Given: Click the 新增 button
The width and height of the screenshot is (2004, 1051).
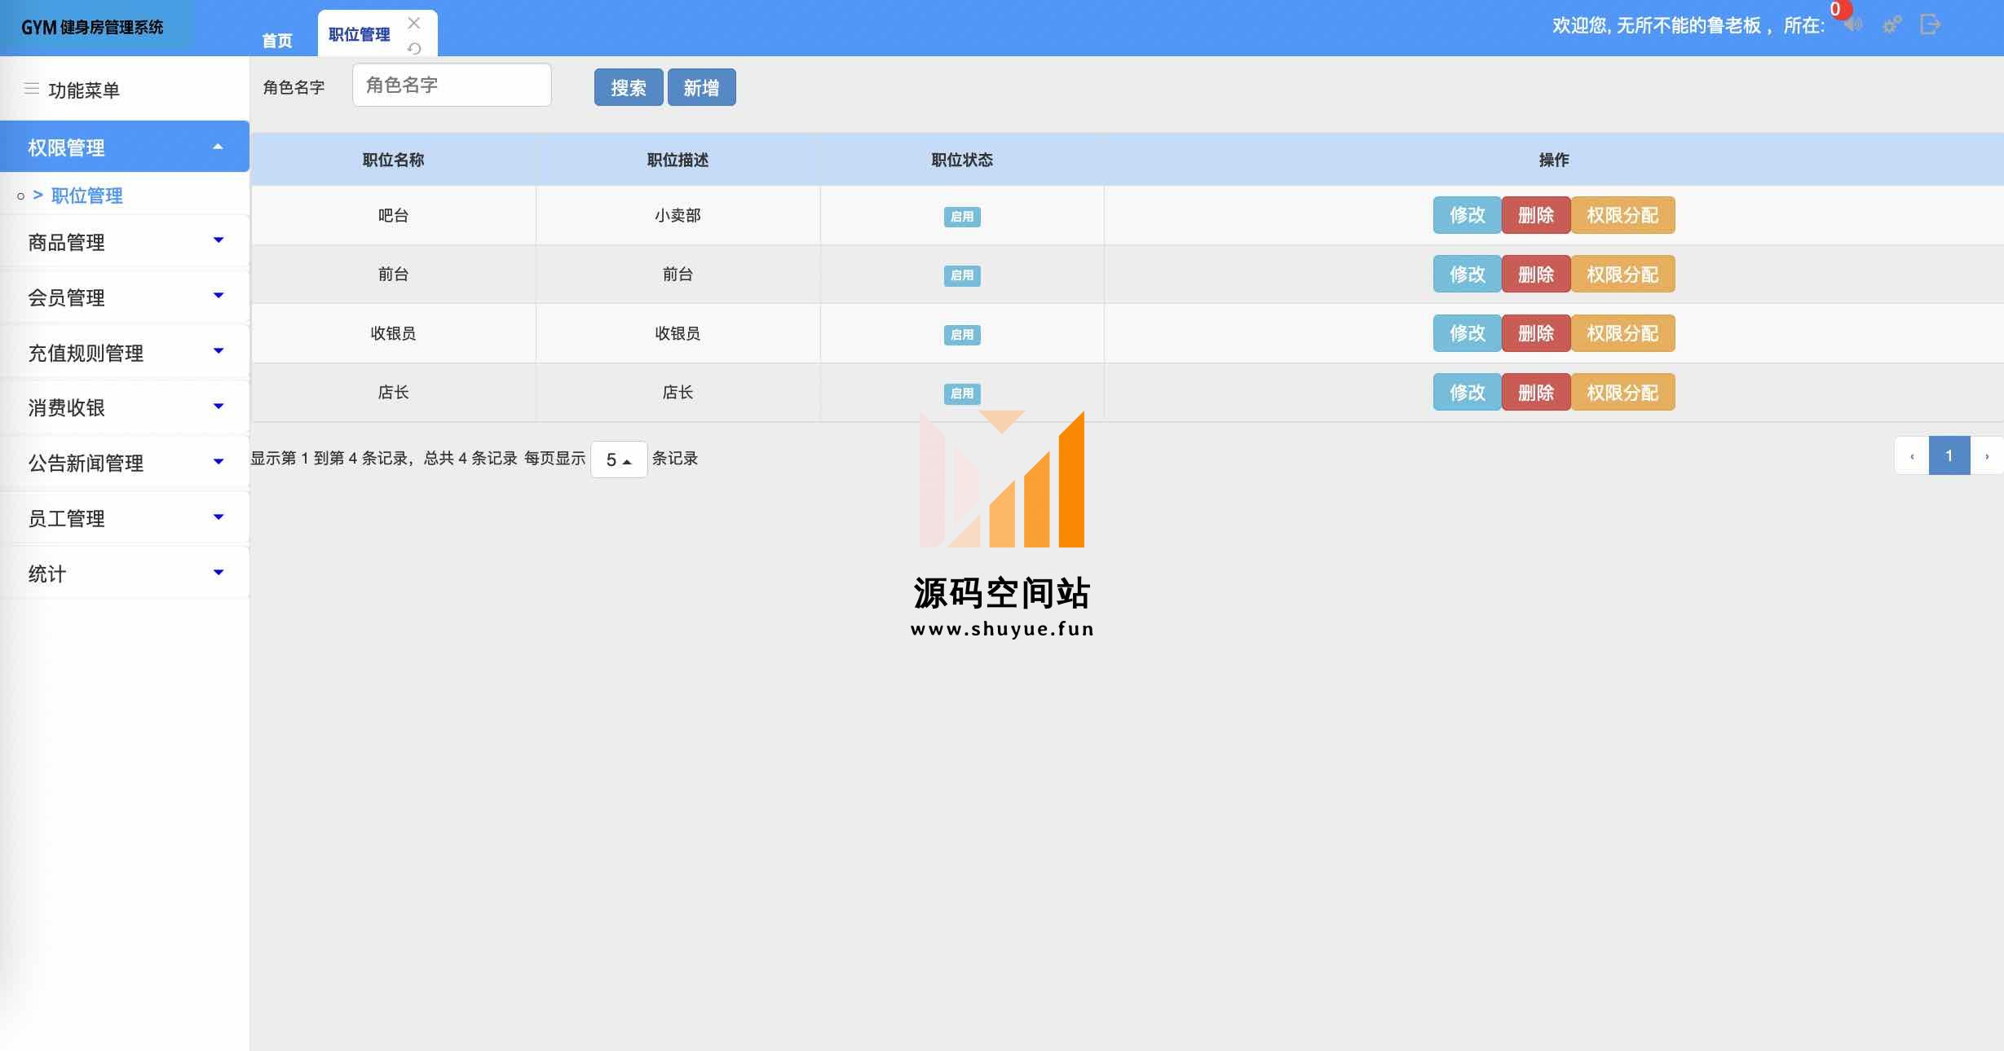Looking at the screenshot, I should click(x=701, y=87).
